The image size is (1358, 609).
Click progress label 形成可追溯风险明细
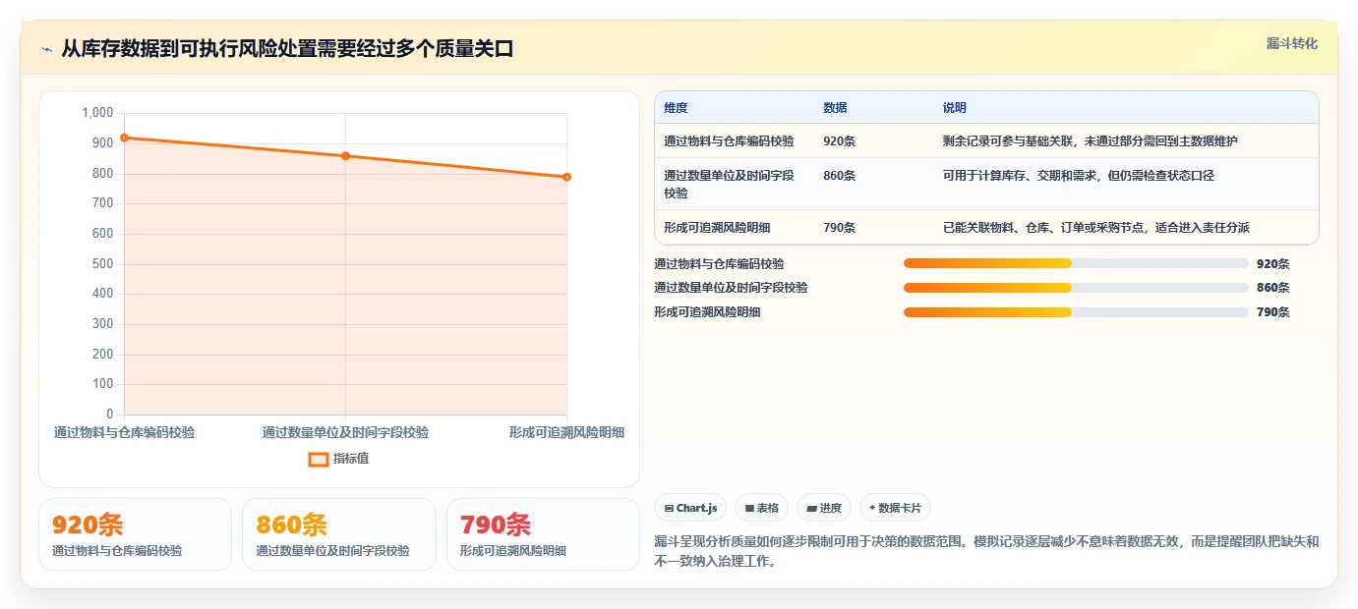[x=707, y=312]
